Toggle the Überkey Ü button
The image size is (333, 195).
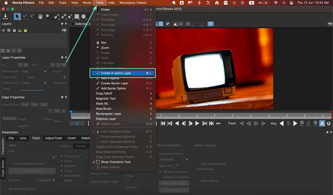[x=329, y=123]
